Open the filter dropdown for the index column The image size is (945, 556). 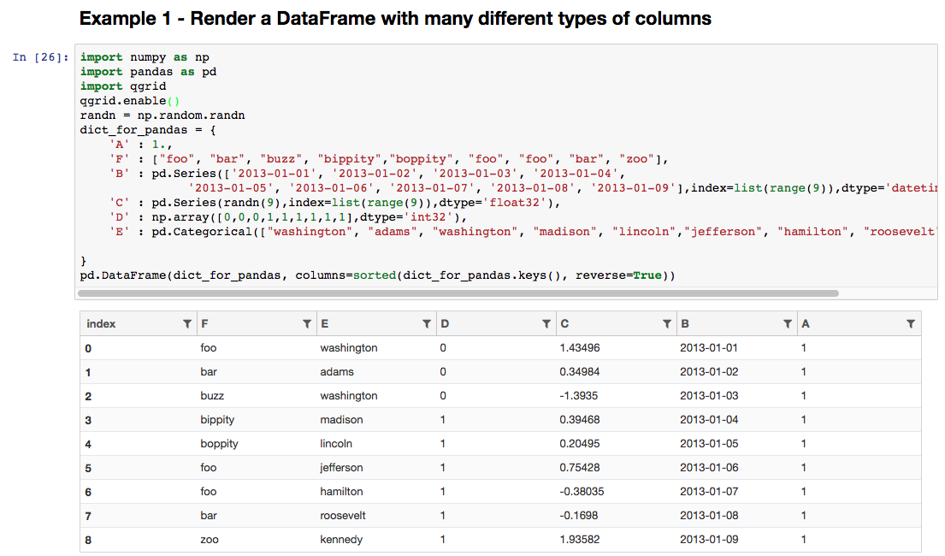point(187,323)
